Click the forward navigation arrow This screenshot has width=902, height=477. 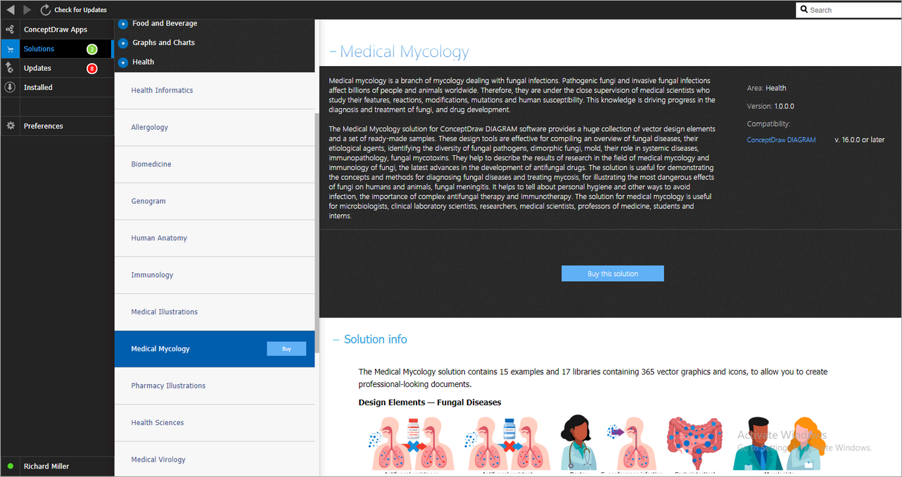[27, 10]
